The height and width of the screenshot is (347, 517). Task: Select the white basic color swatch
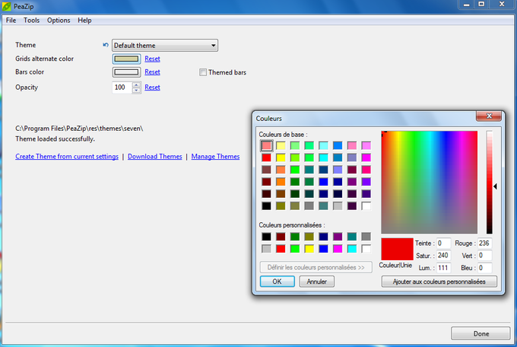[x=366, y=206]
